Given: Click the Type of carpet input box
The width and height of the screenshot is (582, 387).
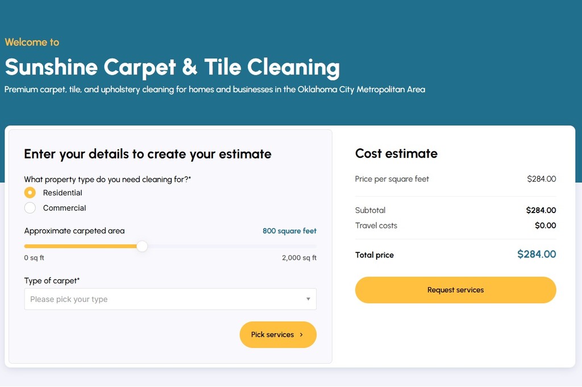Looking at the screenshot, I should coord(170,299).
